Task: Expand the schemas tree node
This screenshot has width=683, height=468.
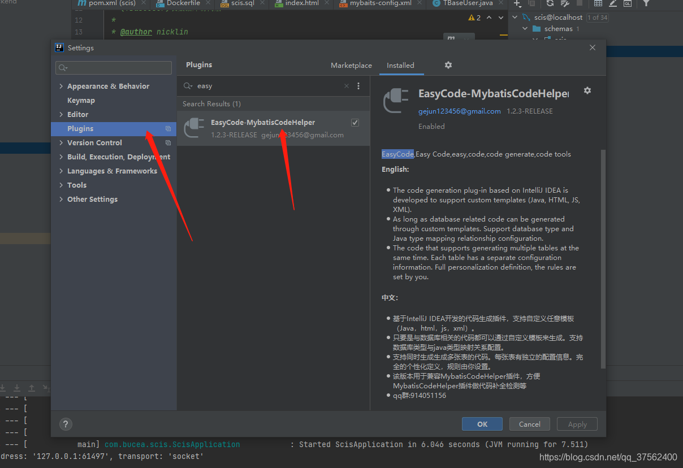Action: 525,28
